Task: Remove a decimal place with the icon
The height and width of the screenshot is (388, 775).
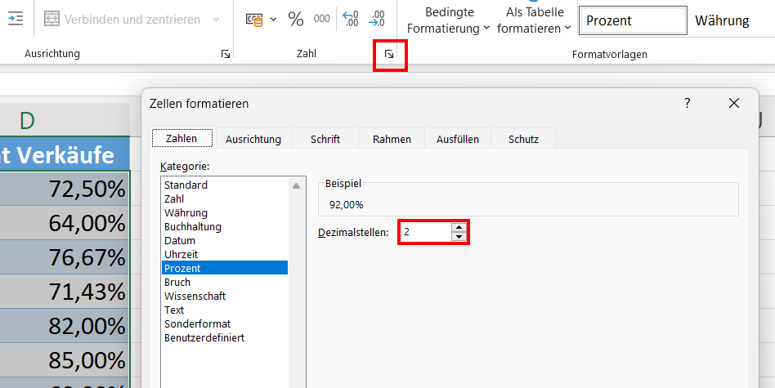Action: 377,19
